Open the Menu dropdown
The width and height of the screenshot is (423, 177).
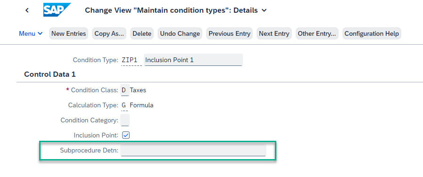[x=31, y=34]
